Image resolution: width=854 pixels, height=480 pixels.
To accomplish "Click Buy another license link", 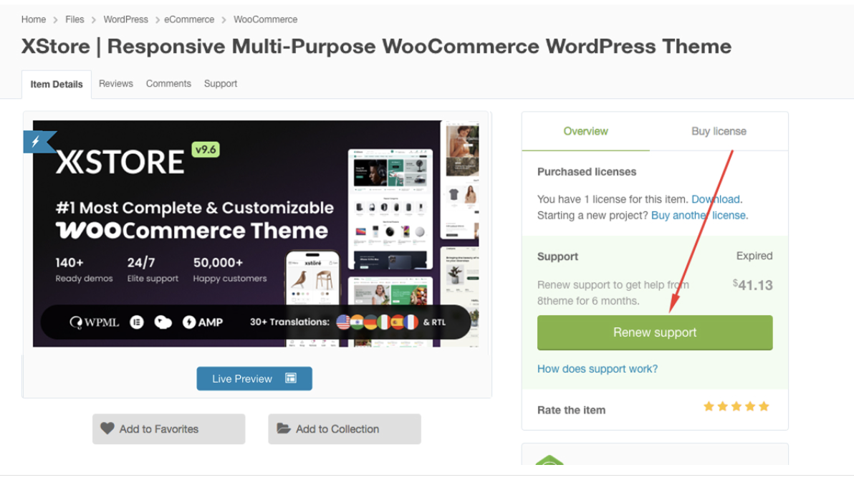I will (x=699, y=215).
